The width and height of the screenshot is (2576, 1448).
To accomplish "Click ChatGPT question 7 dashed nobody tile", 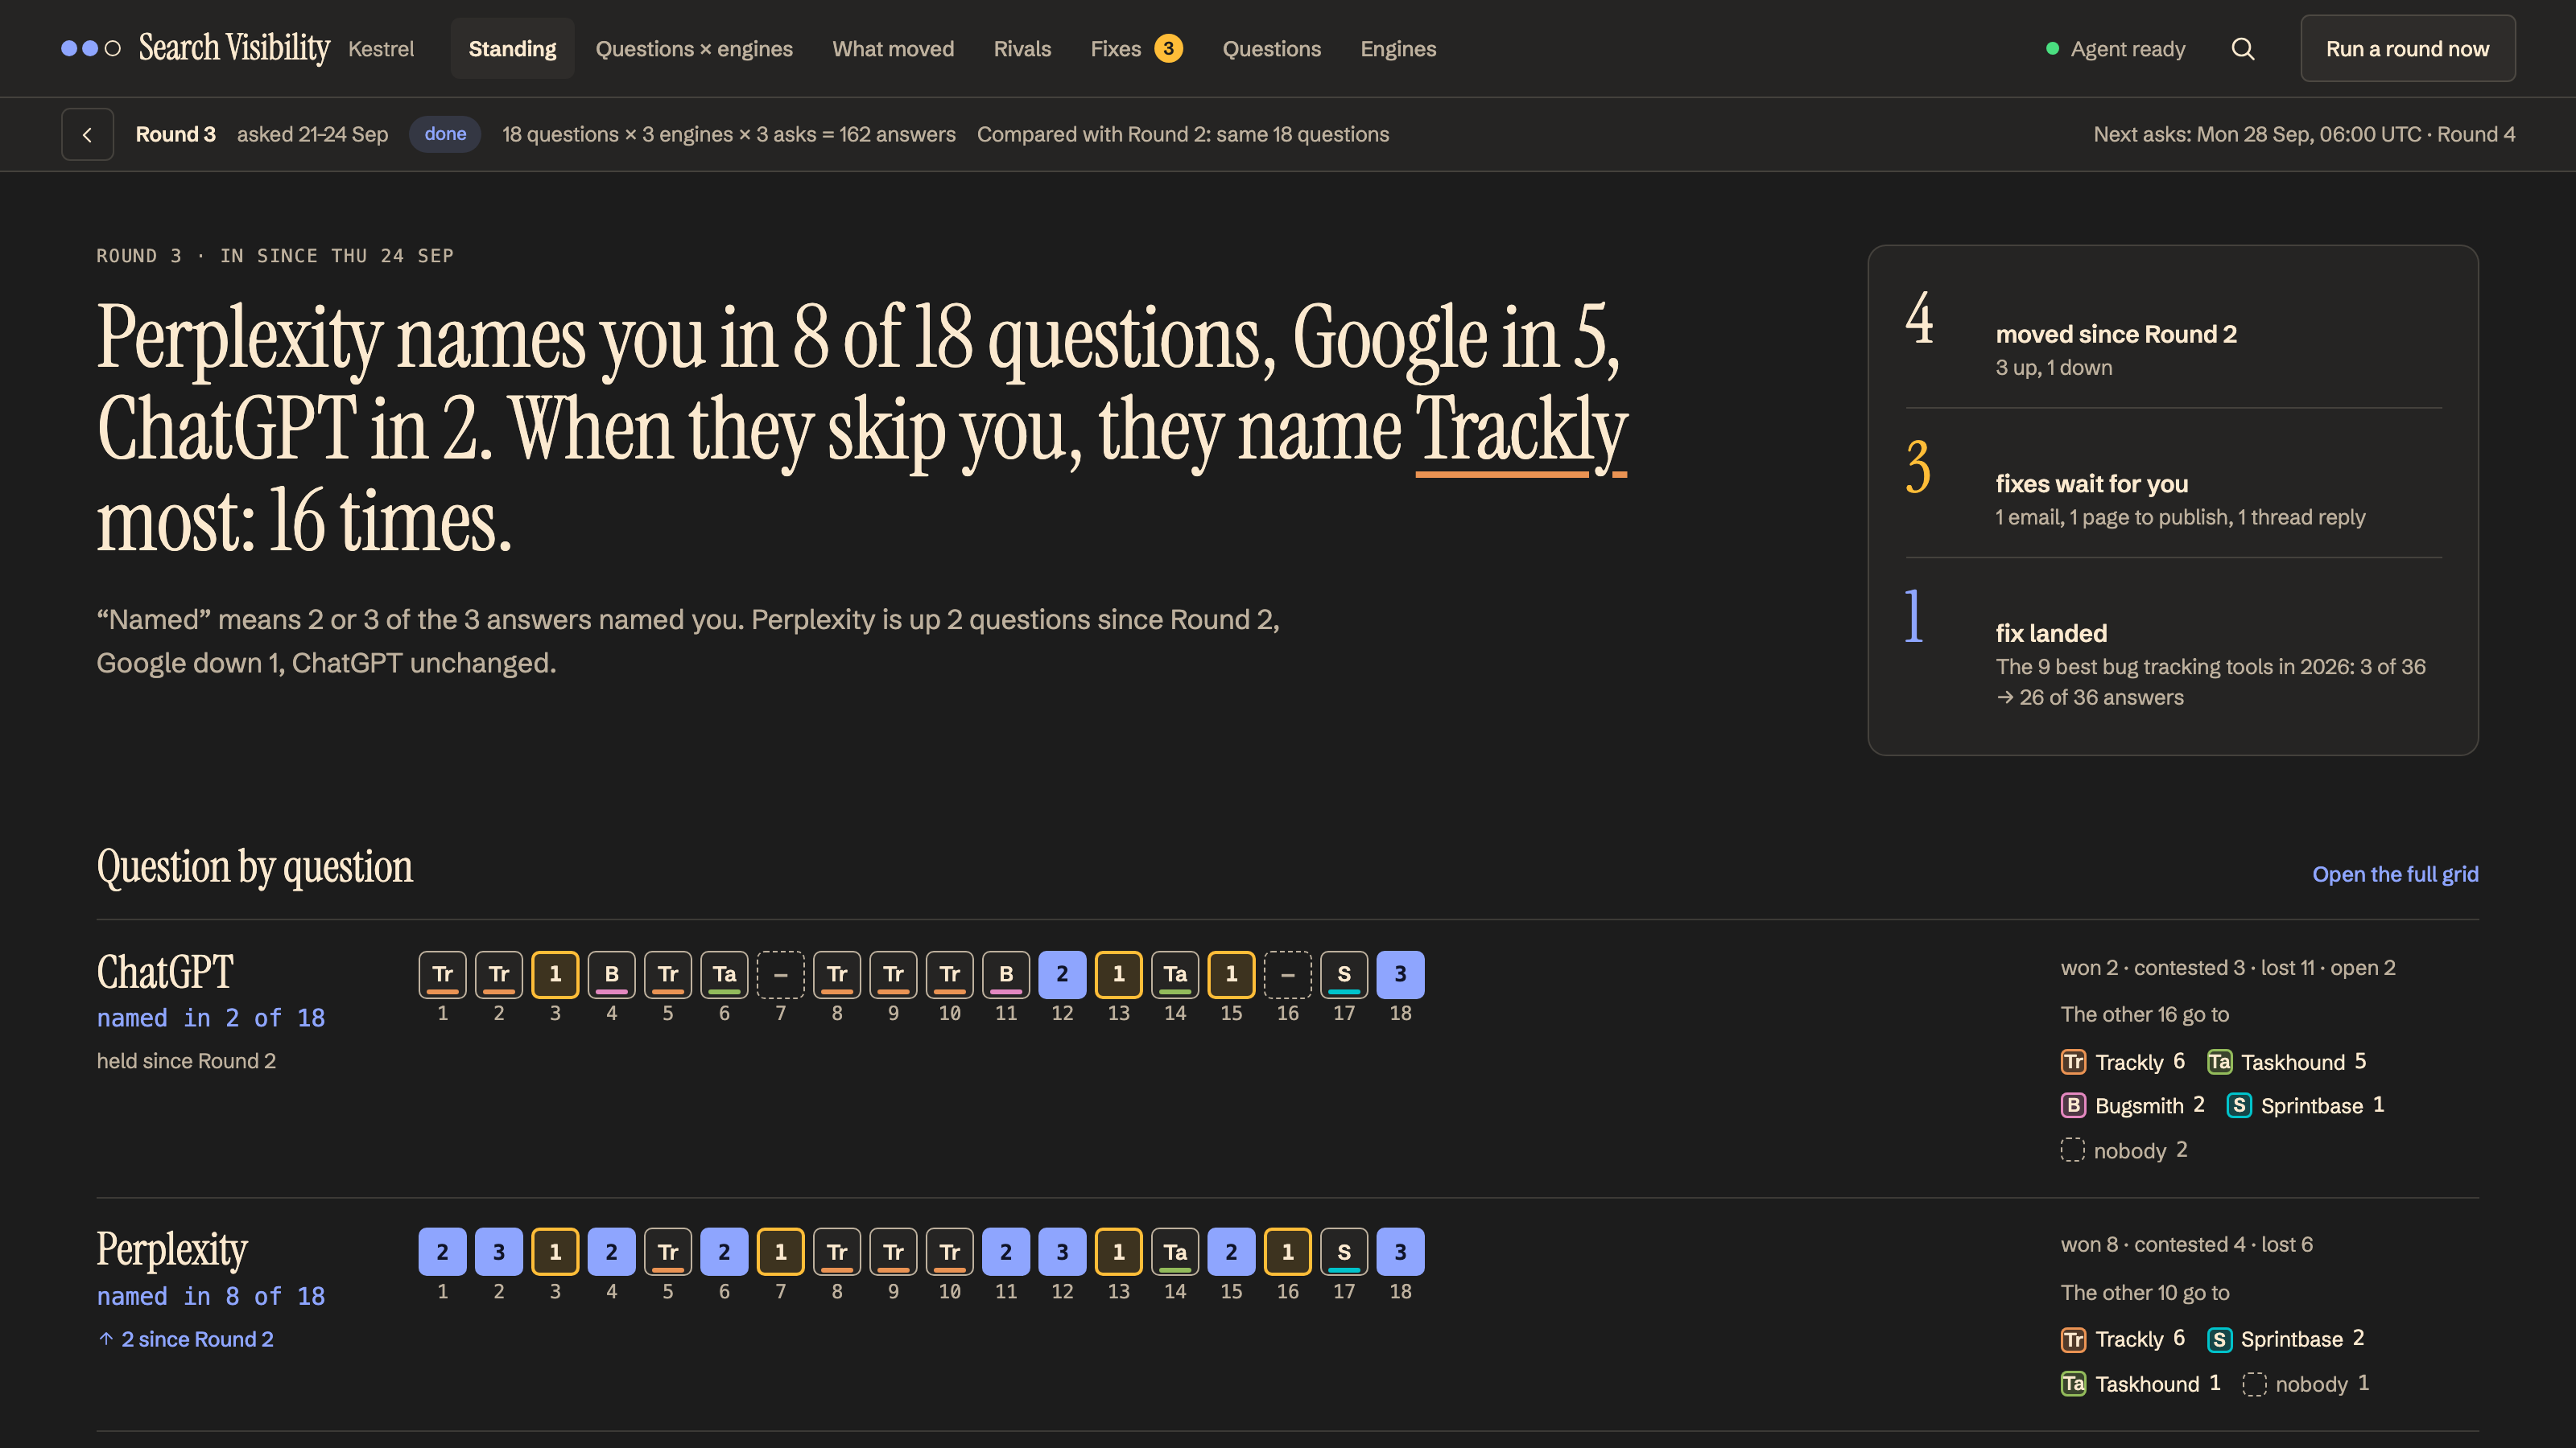I will [x=781, y=974].
